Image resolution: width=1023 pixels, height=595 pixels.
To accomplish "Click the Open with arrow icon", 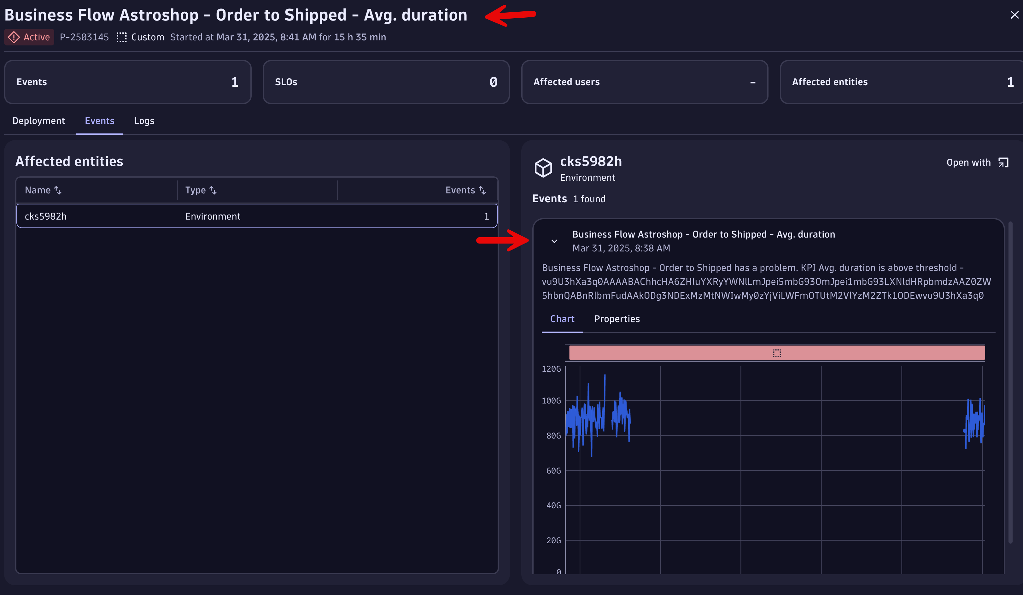I will coord(1003,162).
